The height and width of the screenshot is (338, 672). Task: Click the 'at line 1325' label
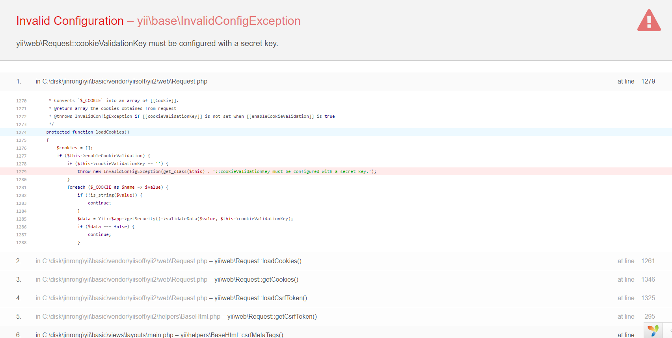click(x=636, y=298)
